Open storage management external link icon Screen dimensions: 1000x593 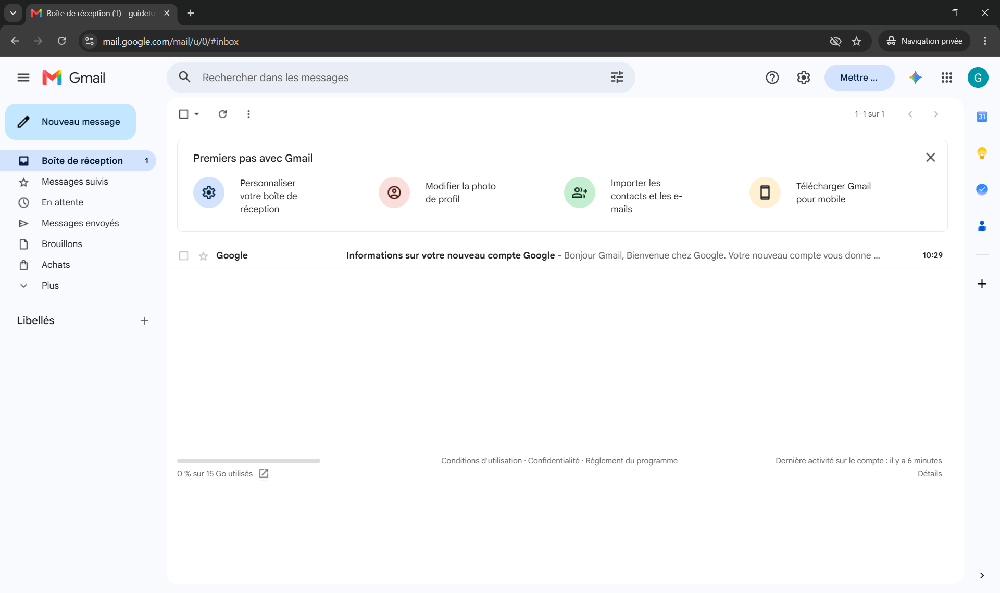click(264, 473)
